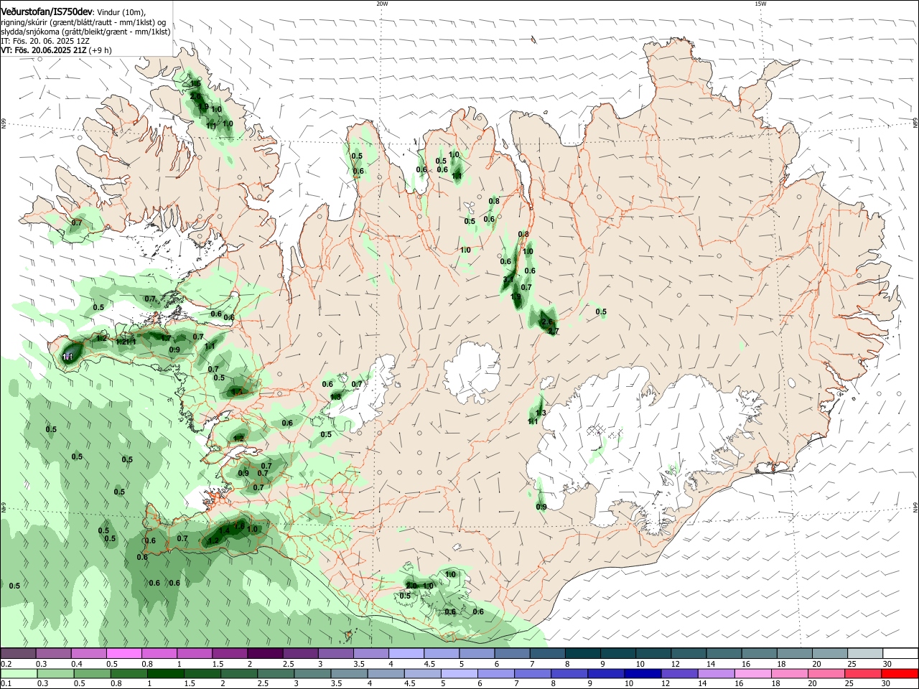
Task: Click the darkest purple upper legend swatch labeled 2
Action: (264, 653)
